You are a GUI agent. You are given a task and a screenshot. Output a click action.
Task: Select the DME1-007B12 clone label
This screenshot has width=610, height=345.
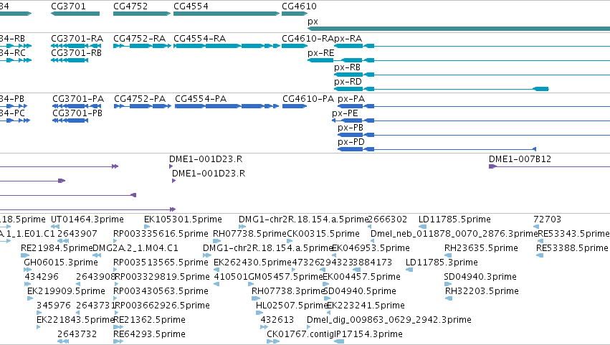520,159
